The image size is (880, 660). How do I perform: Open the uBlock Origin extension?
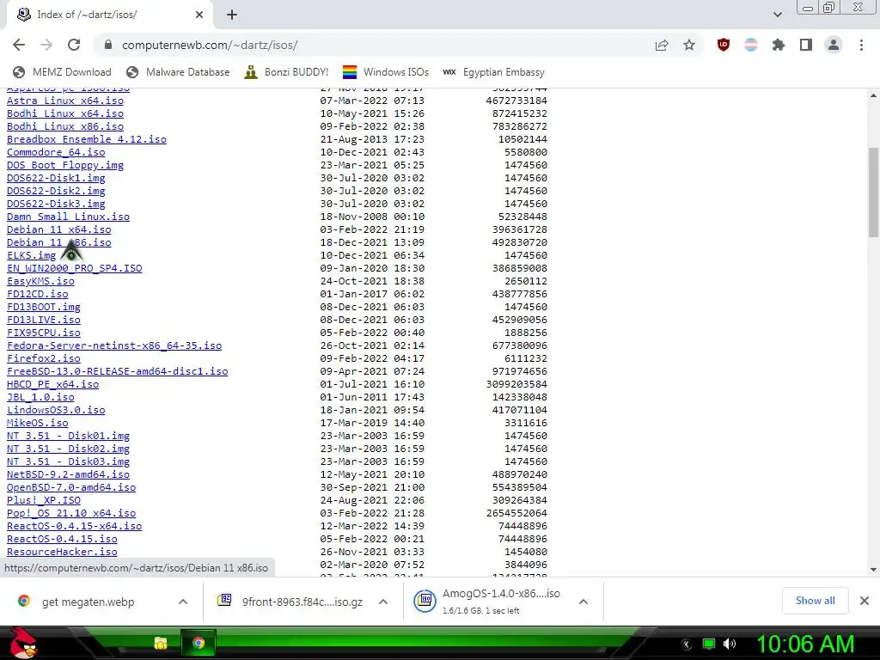point(724,45)
